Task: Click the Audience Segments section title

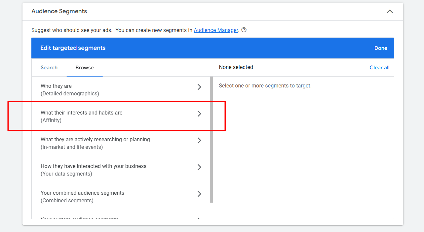Action: (59, 11)
